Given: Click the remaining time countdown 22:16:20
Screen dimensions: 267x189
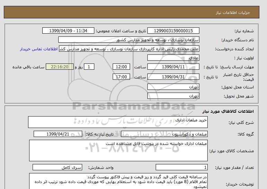Looking at the screenshot, I should coord(60,67).
